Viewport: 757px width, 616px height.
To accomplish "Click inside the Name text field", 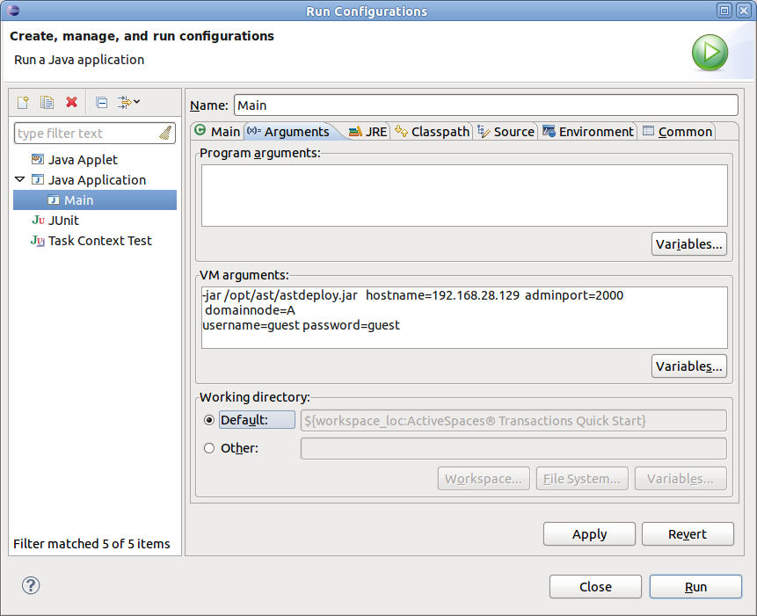I will click(484, 105).
